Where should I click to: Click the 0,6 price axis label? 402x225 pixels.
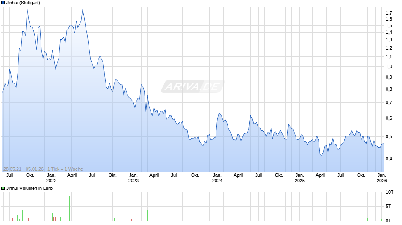pos(389,118)
